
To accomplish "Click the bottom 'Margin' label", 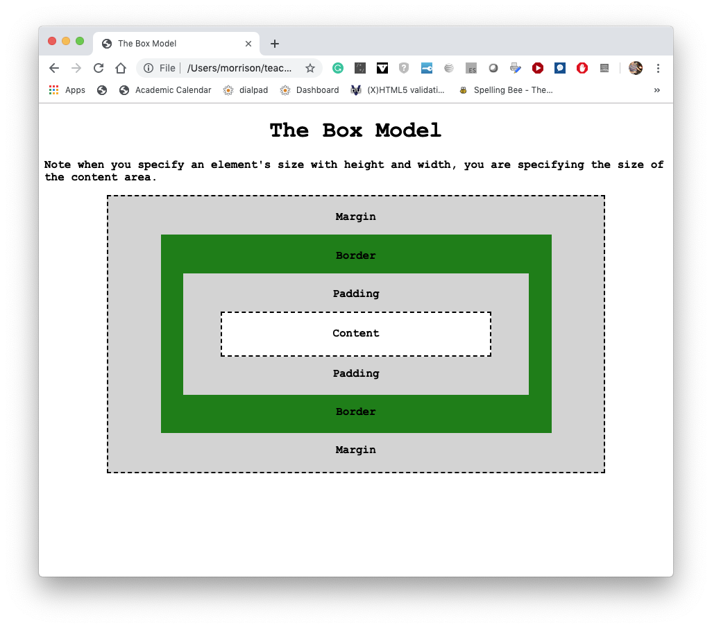I will [x=355, y=450].
